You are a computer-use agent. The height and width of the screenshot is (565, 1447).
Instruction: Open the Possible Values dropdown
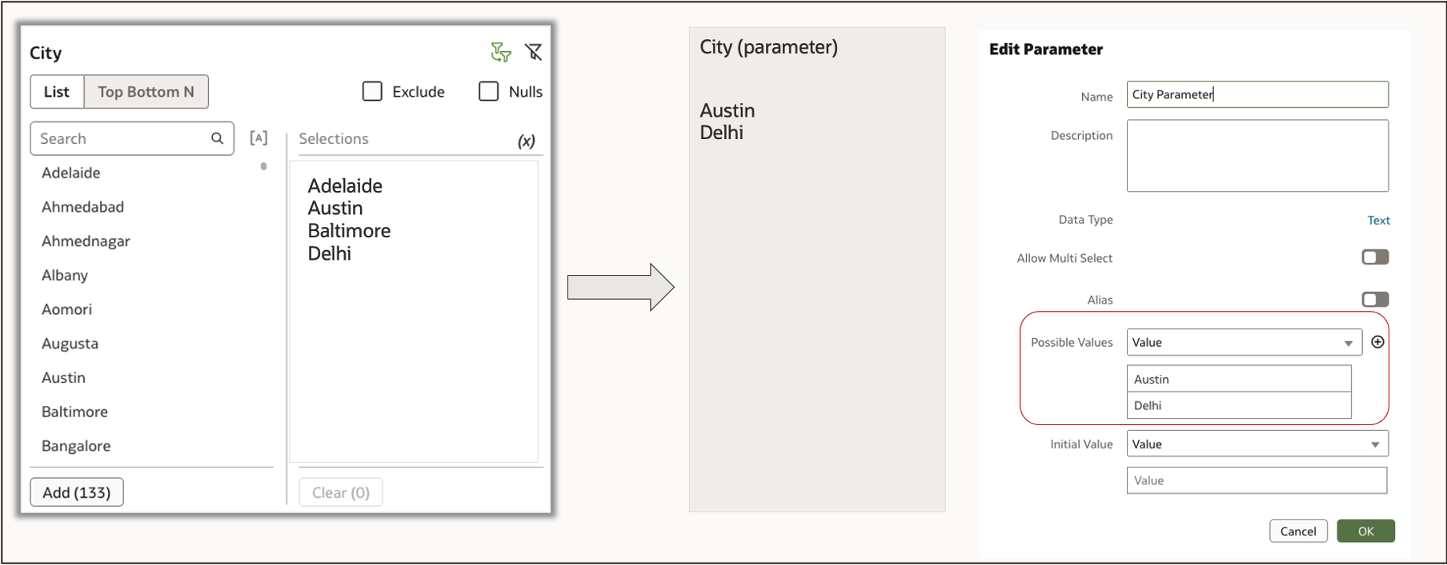1244,342
